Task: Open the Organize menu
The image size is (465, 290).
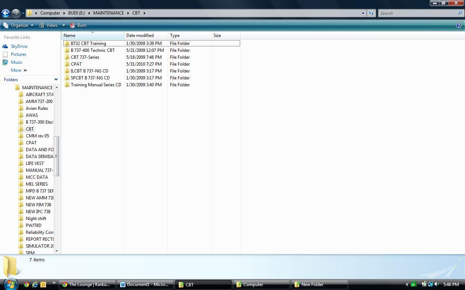Action: pos(18,25)
